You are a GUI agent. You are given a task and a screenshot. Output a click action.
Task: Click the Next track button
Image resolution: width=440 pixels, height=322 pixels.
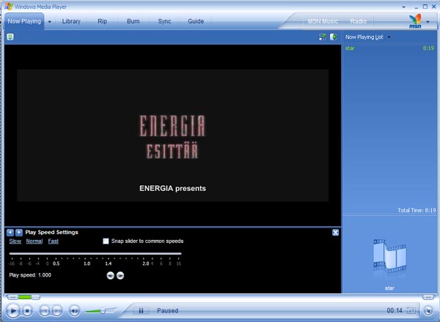pos(57,310)
